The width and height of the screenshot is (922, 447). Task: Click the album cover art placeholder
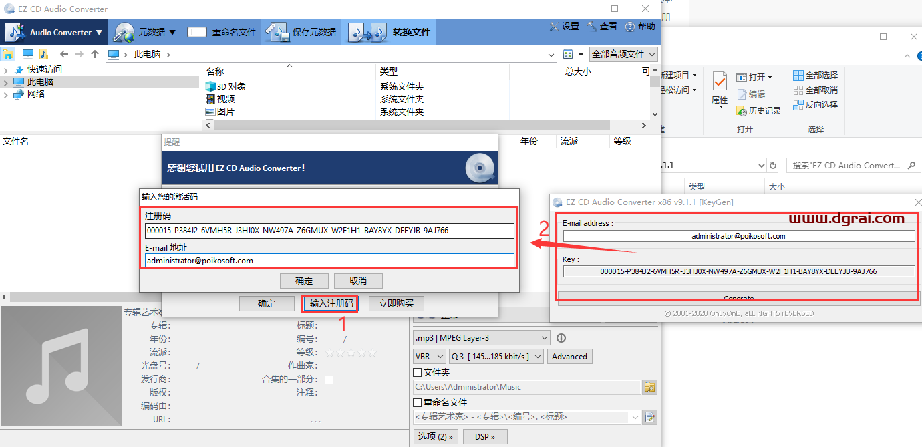61,367
